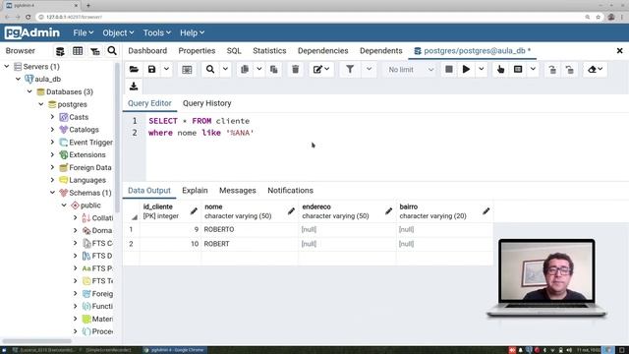
Task: Click the Commit transaction icon
Action: point(552,70)
